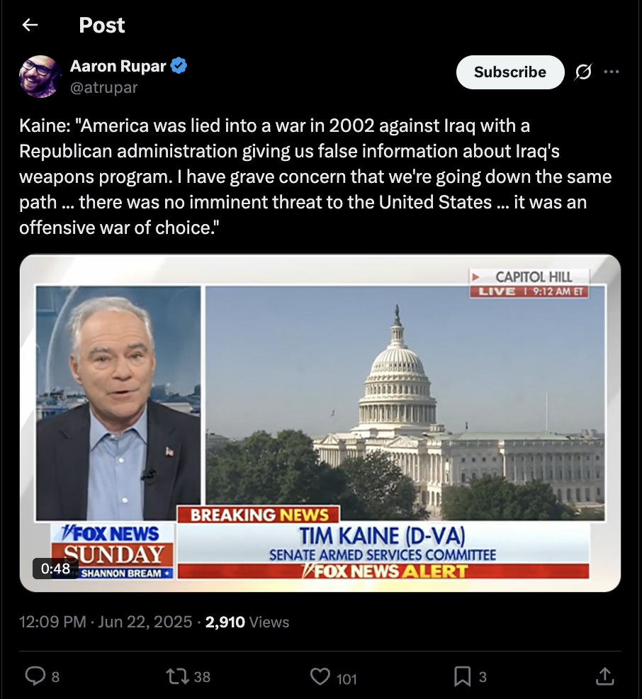Click the Aaron Rupar display name
The image size is (642, 699).
coord(118,66)
